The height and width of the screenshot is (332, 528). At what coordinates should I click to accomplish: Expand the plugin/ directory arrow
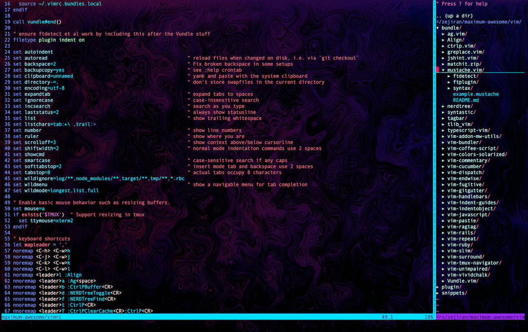[x=438, y=287]
